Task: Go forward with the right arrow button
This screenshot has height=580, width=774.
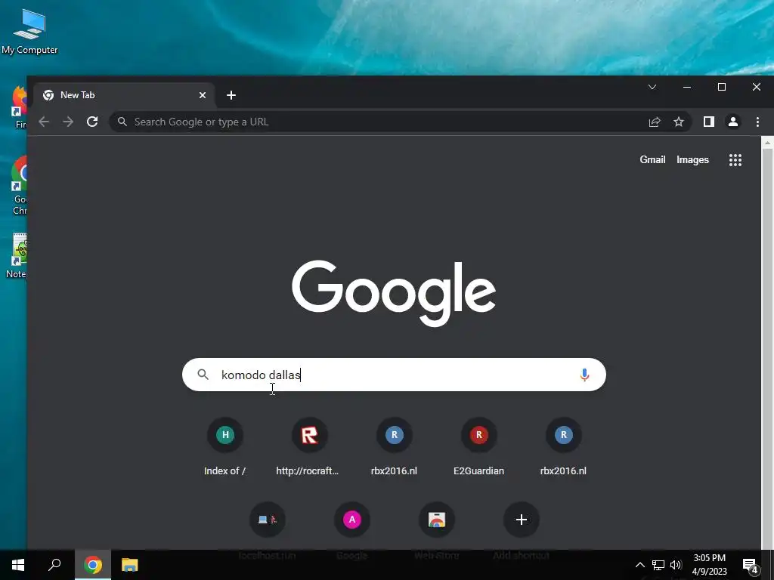Action: pos(68,122)
